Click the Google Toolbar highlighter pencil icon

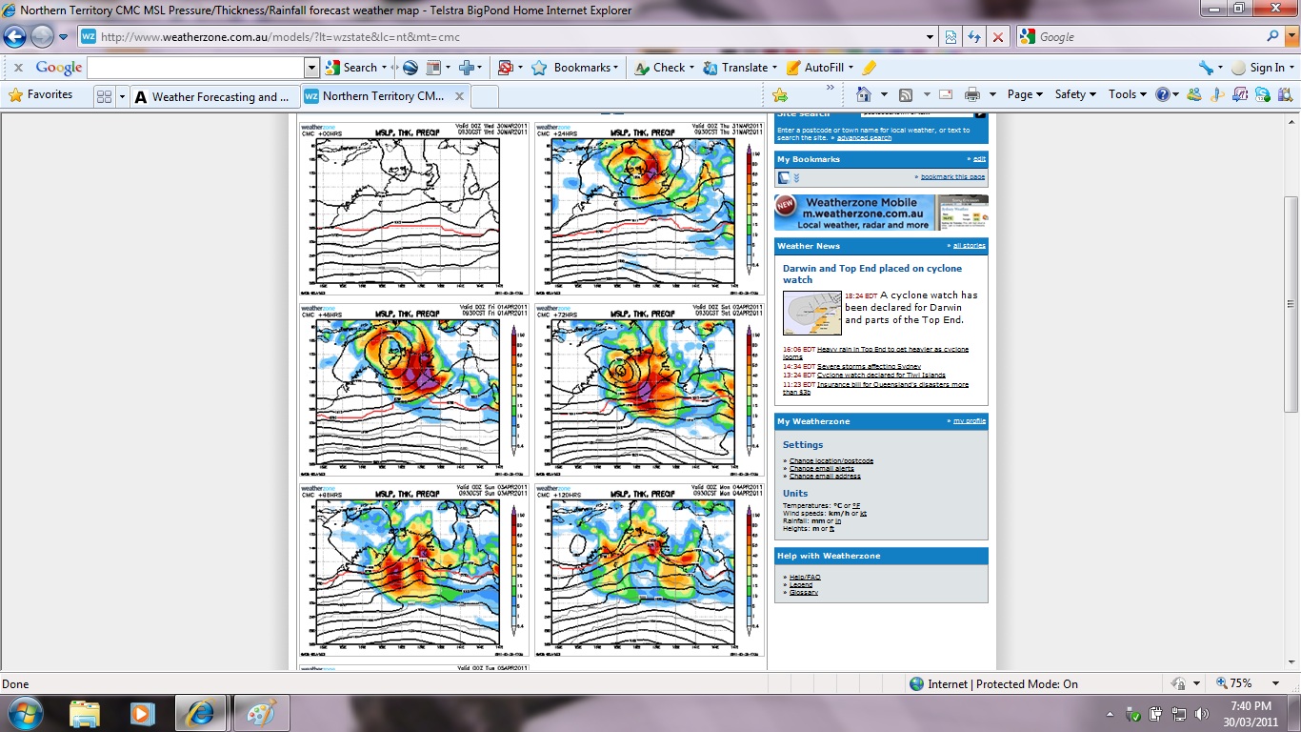[x=869, y=68]
